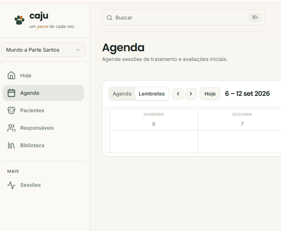Click the caju brand name text
Screen dimensions: 281x231
[x=39, y=16]
